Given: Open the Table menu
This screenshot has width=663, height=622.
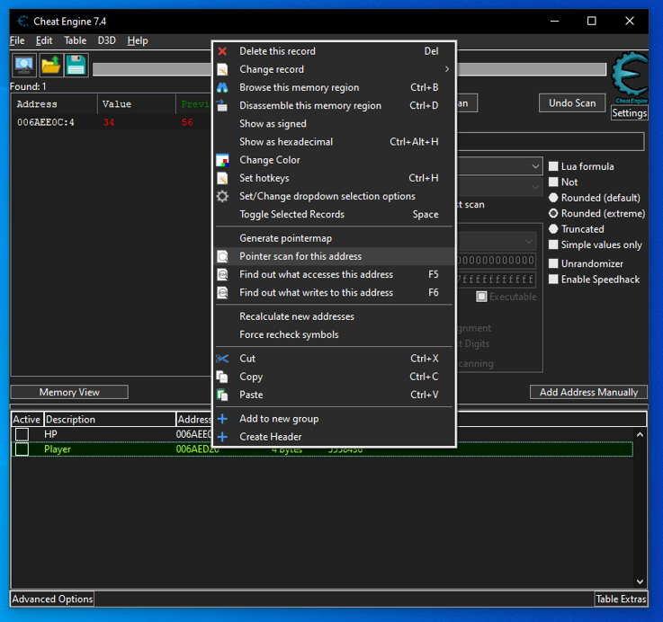Looking at the screenshot, I should pos(76,40).
